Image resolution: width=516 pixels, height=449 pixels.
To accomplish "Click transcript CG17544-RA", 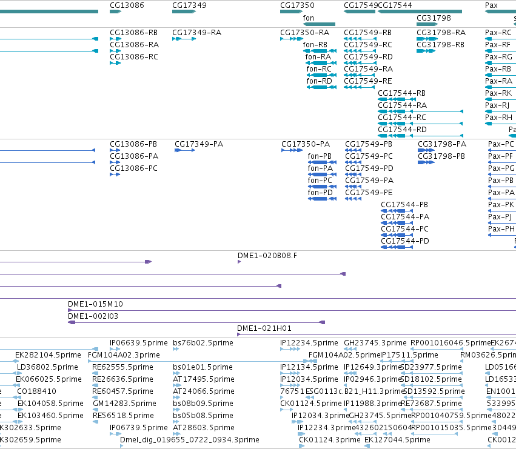I will pyautogui.click(x=403, y=105).
